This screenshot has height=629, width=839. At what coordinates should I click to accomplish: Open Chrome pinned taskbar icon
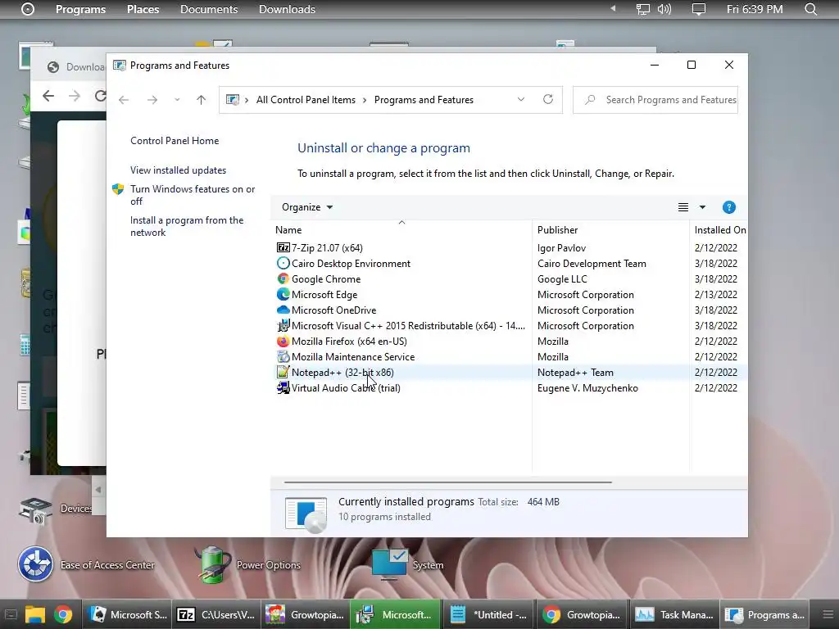pyautogui.click(x=63, y=614)
